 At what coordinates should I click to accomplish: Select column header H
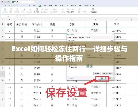point(131,20)
